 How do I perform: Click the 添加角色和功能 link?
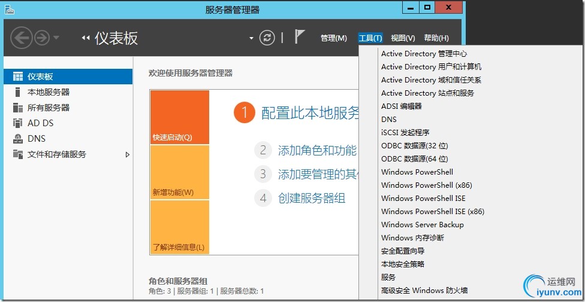tap(317, 150)
